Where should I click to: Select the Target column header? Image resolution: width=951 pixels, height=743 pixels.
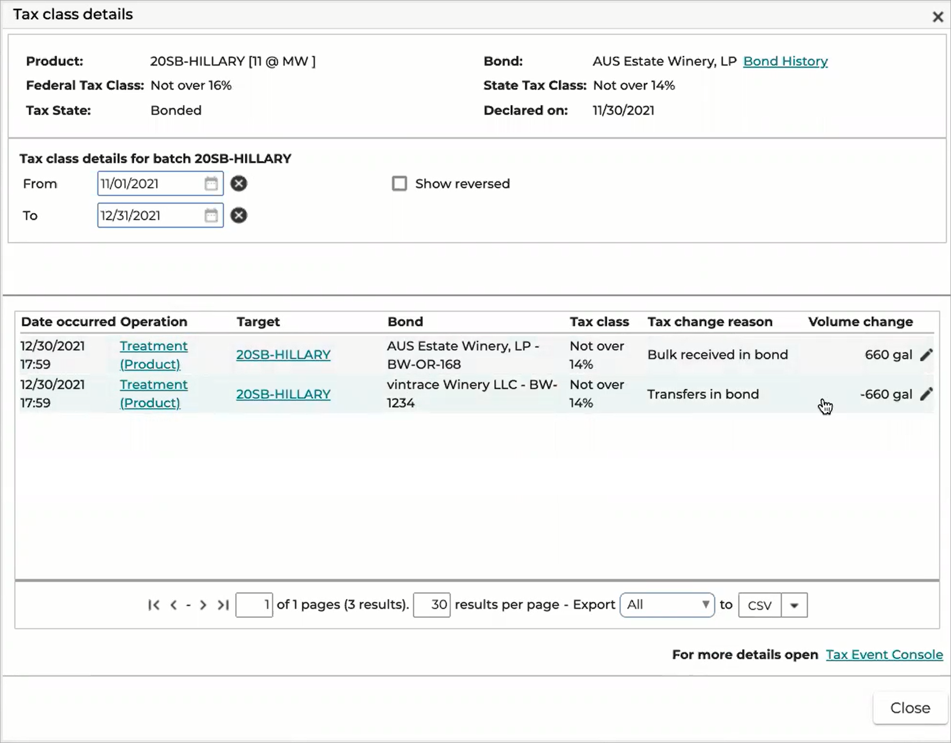click(258, 322)
